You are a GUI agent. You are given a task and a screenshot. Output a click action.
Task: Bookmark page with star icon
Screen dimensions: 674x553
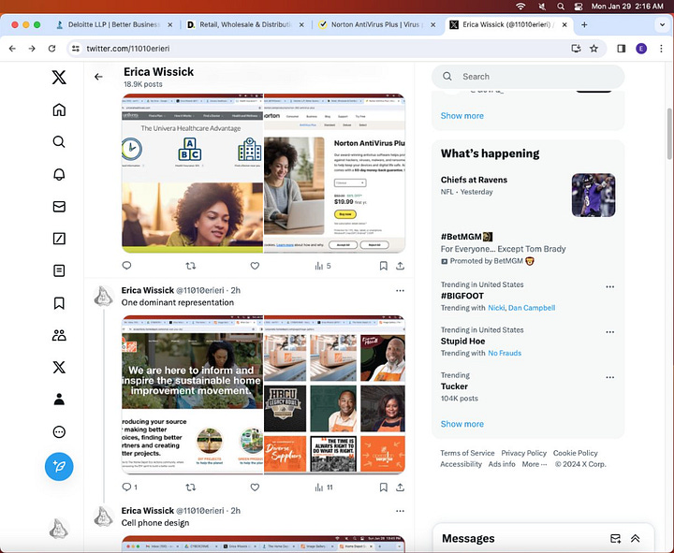pyautogui.click(x=594, y=49)
